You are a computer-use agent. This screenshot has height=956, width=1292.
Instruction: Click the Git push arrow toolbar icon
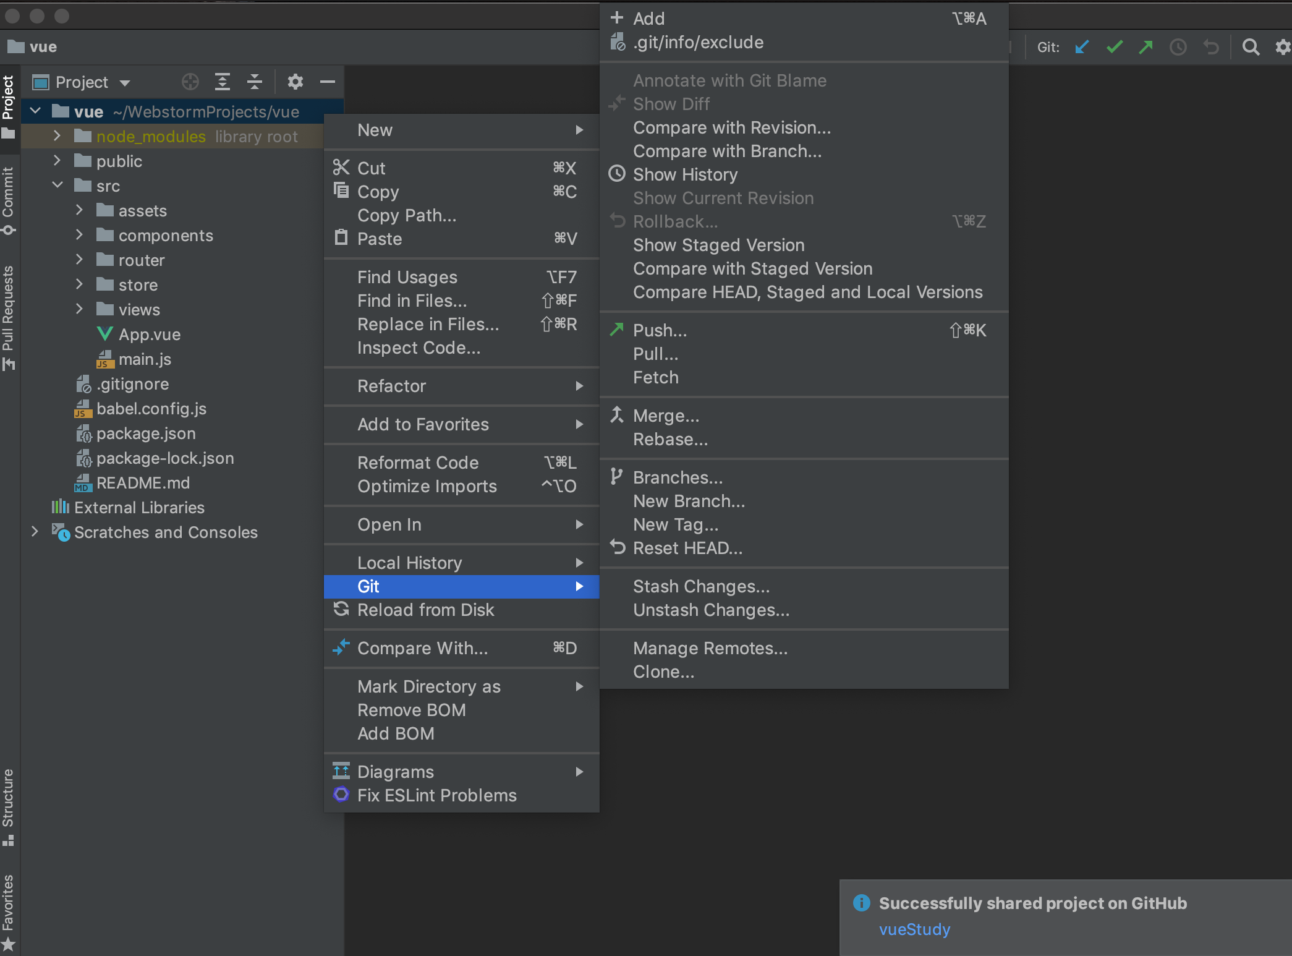[1145, 47]
